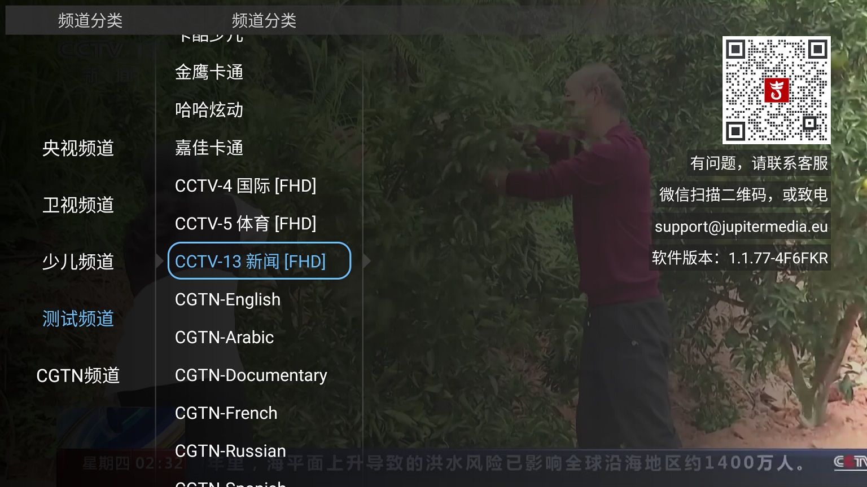Play the 金鹰卡通 channel
Image resolution: width=867 pixels, height=487 pixels.
(209, 72)
